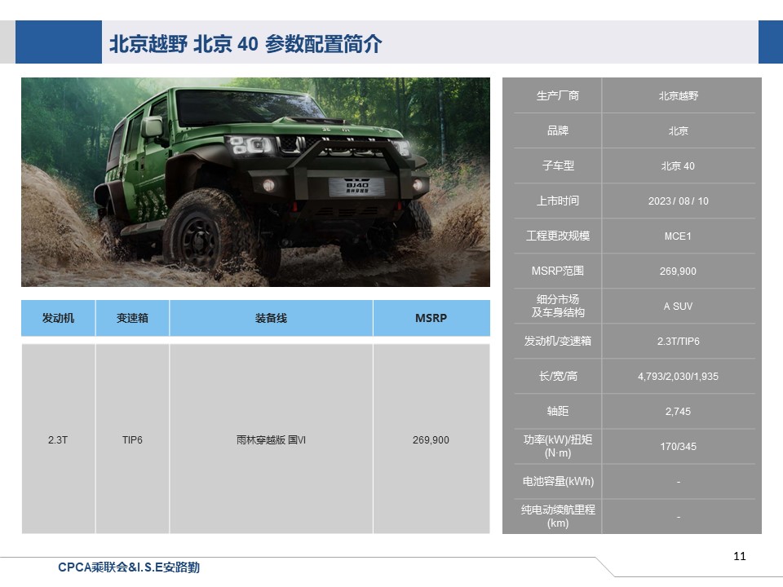Viewport: 783px width, 587px height.
Task: Click the 北京越野 manufacturer value
Action: point(678,96)
